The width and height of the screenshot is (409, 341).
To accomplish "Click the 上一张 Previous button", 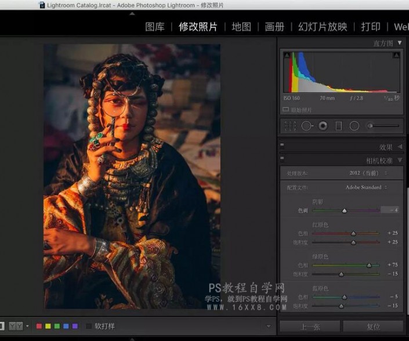I will [x=310, y=327].
